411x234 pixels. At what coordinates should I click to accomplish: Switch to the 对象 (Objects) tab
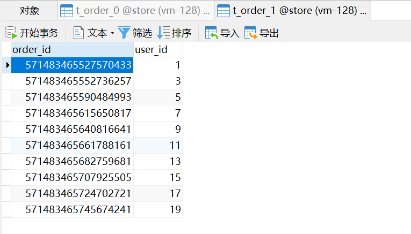pos(29,11)
